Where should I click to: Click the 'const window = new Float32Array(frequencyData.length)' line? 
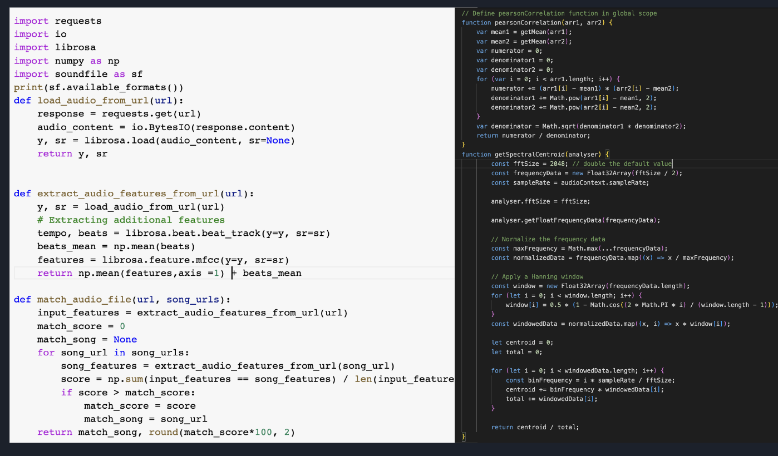click(x=591, y=286)
